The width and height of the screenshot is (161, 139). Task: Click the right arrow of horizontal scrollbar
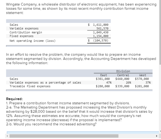[157, 136]
